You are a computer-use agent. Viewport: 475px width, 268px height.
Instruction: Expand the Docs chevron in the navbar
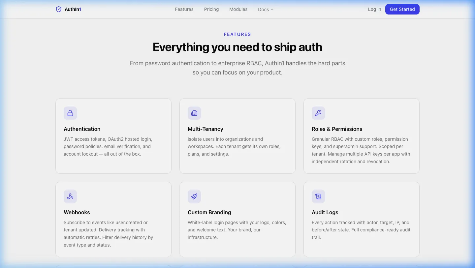pyautogui.click(x=272, y=10)
